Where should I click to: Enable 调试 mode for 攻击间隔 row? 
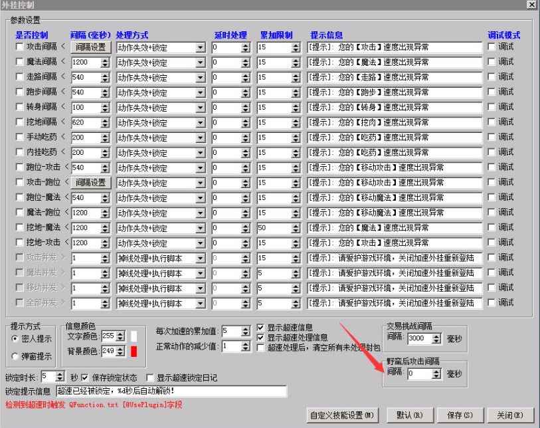coord(492,47)
